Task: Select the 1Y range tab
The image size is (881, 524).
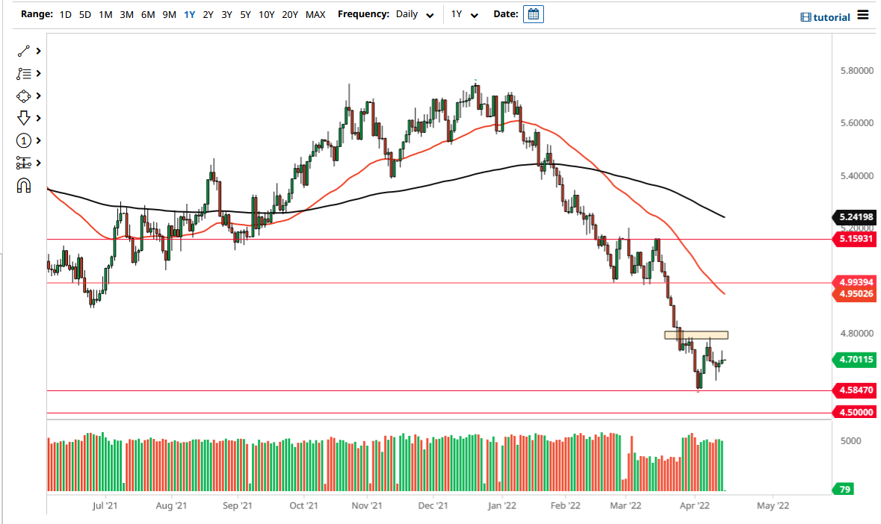Action: coord(188,13)
